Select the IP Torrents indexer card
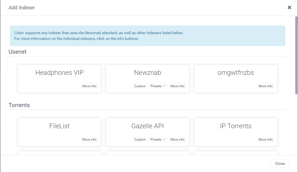 [235, 127]
